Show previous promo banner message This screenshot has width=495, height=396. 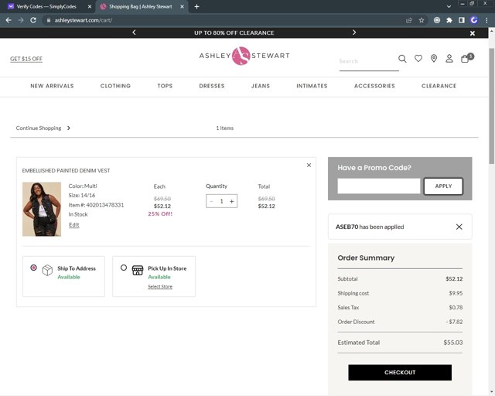(134, 32)
